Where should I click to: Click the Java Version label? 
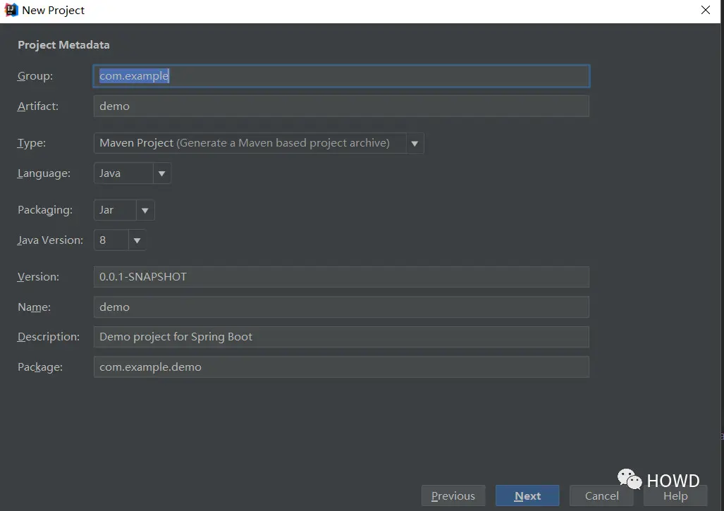50,240
